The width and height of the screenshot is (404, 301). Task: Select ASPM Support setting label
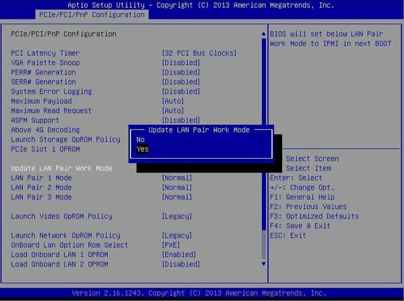[35, 120]
